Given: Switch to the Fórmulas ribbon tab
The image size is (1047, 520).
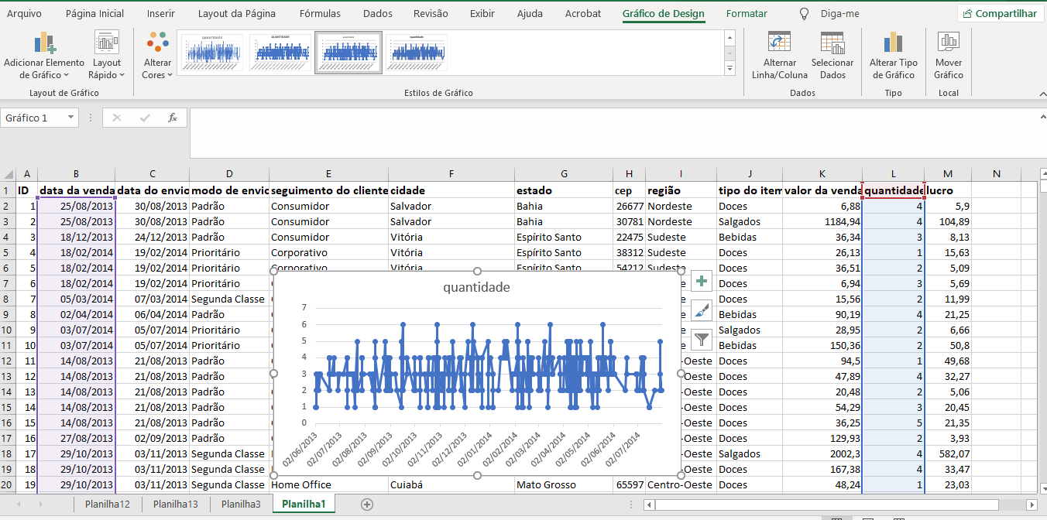Looking at the screenshot, I should pyautogui.click(x=320, y=14).
